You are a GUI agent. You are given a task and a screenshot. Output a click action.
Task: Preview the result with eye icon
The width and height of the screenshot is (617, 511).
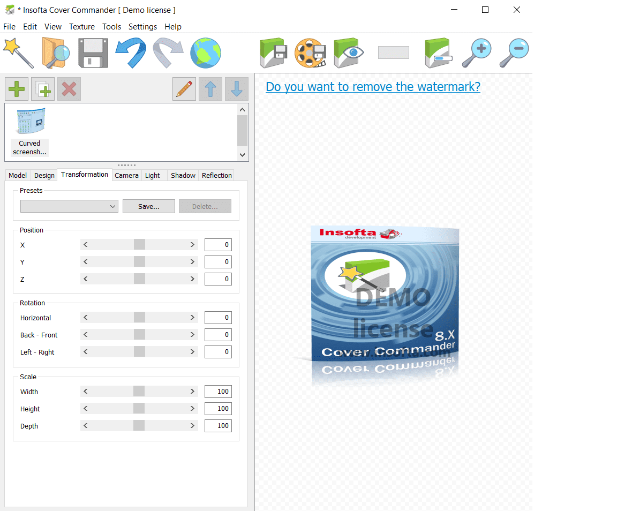point(349,52)
